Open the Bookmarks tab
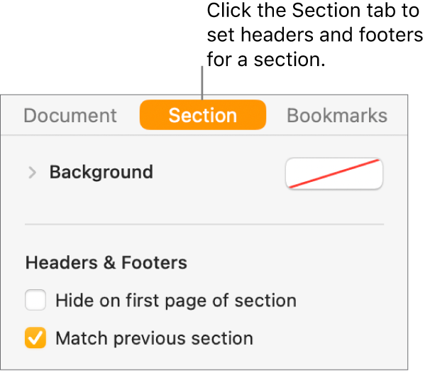Viewport: 430px width, 371px height. (x=337, y=116)
